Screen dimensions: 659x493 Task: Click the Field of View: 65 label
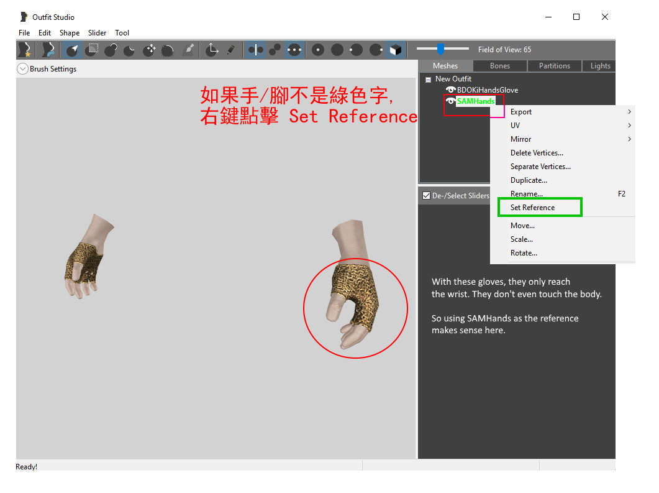pos(504,50)
